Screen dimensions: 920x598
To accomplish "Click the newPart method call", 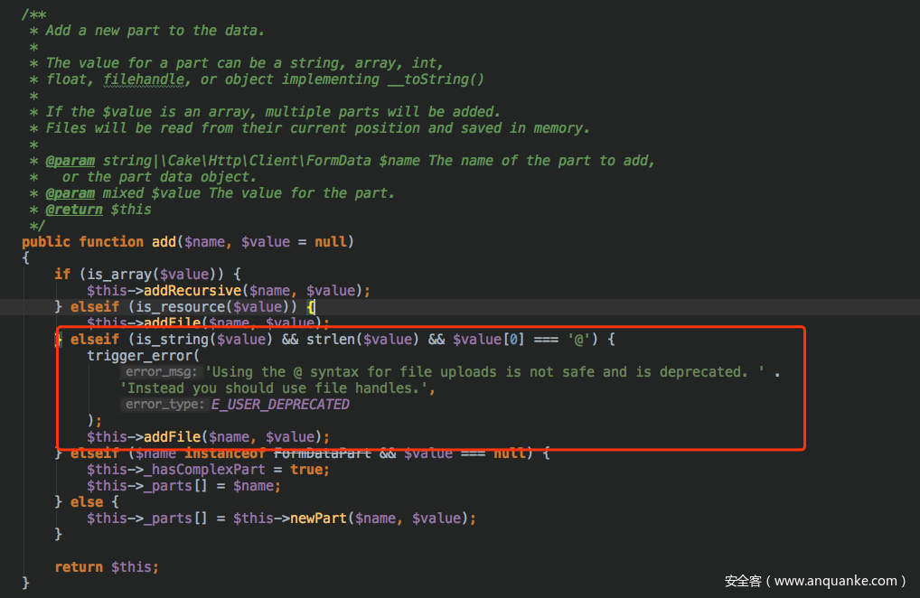I will pyautogui.click(x=319, y=518).
